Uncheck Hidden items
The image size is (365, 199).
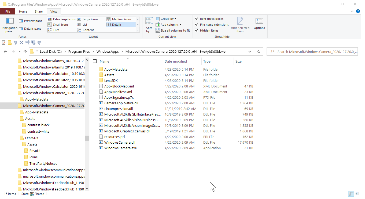[197, 30]
